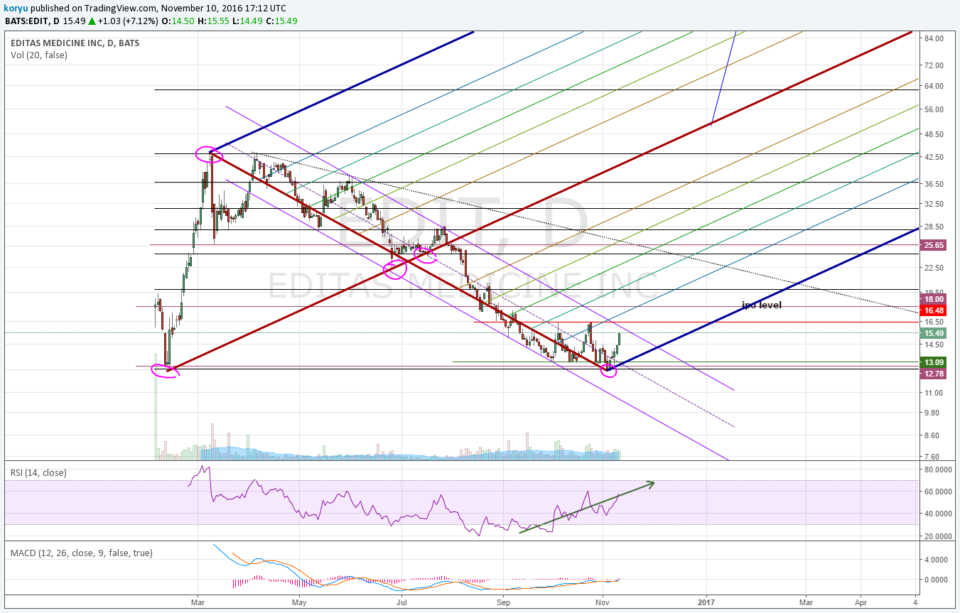Viewport: 960px width, 613px height.
Task: Click 4.0000 on the MACD scale
Action: click(x=937, y=560)
